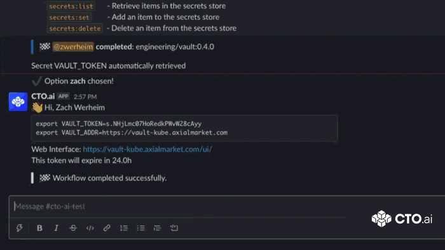
Task: Insert a link with the chain icon
Action: coord(107,228)
